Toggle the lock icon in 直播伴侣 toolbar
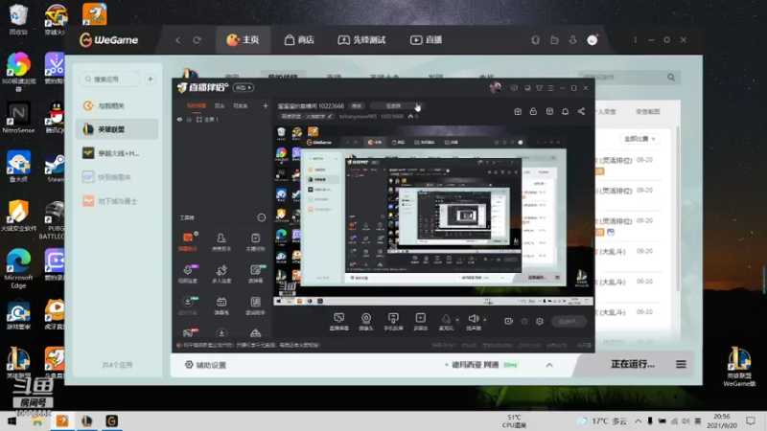Image resolution: width=767 pixels, height=431 pixels. pyautogui.click(x=533, y=111)
